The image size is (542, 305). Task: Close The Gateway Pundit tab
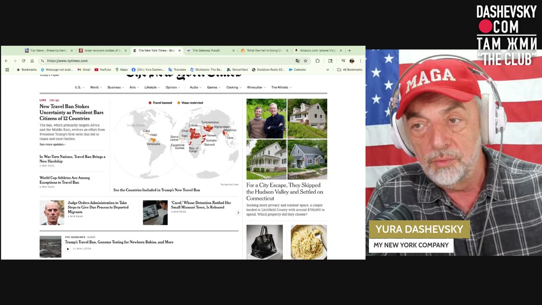pos(233,50)
